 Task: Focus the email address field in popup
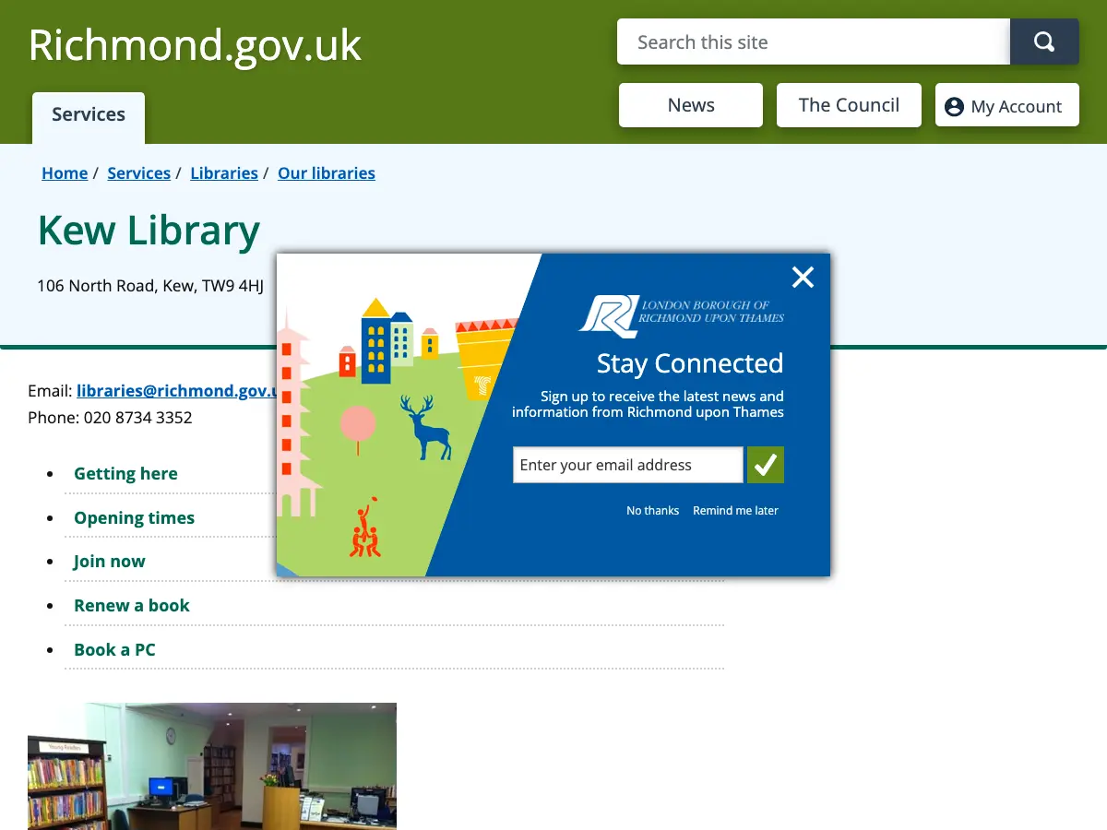(627, 465)
